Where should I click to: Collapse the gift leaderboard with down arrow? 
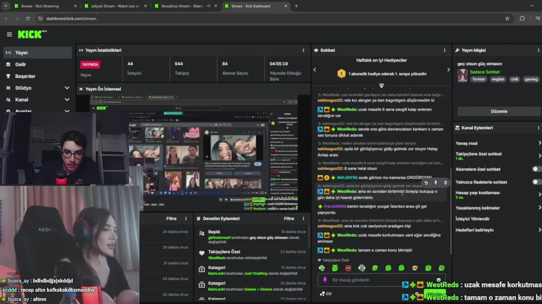coord(382,86)
